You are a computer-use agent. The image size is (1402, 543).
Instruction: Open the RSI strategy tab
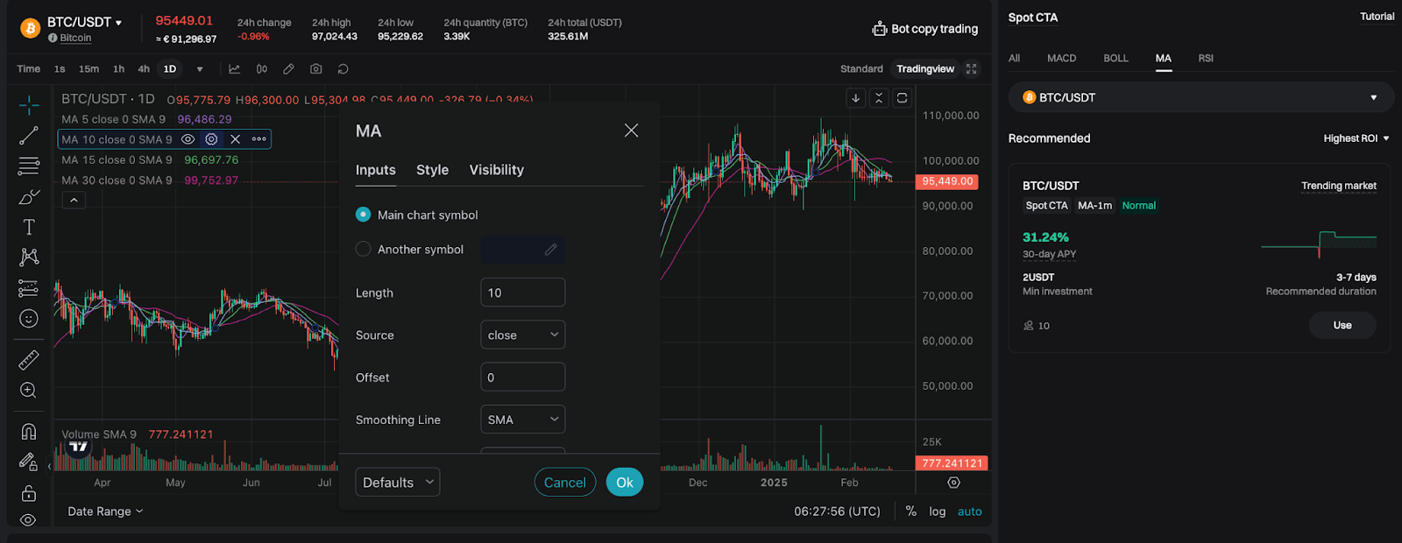1206,59
